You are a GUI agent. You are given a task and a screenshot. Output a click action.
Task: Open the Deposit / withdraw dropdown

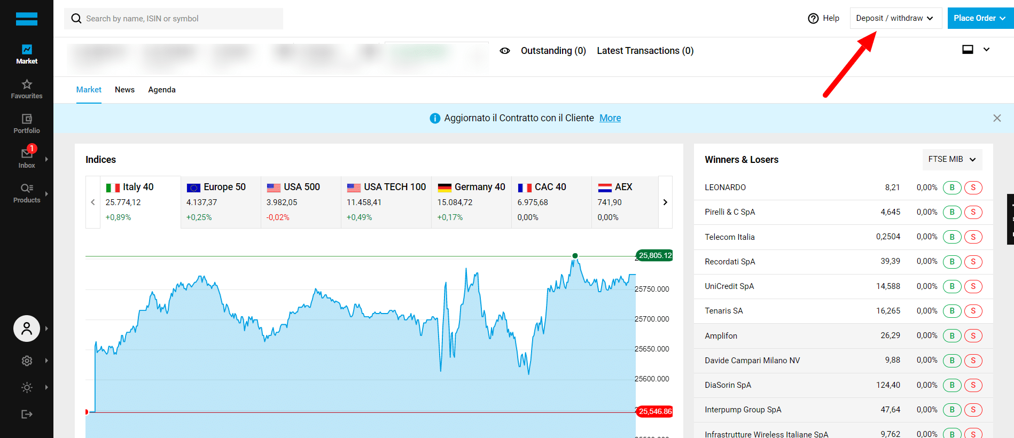point(895,18)
